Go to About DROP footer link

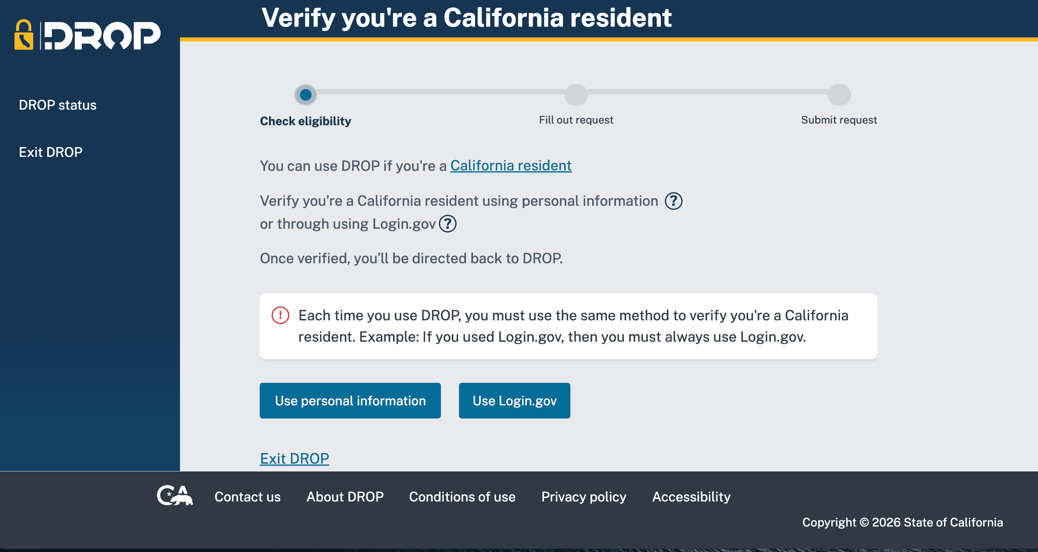click(x=345, y=497)
